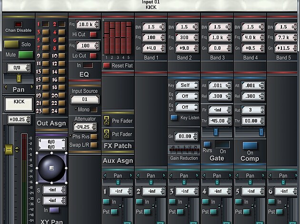Click the KICK channel name field
The height and width of the screenshot is (224, 300).
[19, 102]
